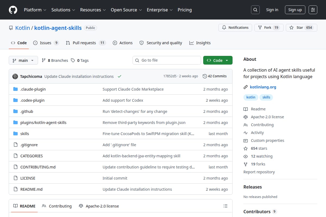Screen dimensions: 326x217
Task: Focus the Go to file search field
Action: [x=167, y=60]
